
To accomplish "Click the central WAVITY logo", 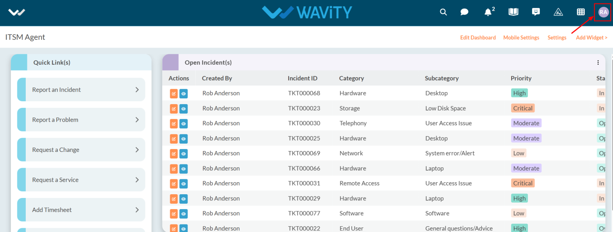I will (x=306, y=12).
